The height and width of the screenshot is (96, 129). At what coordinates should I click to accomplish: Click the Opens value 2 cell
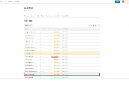click(x=43, y=62)
